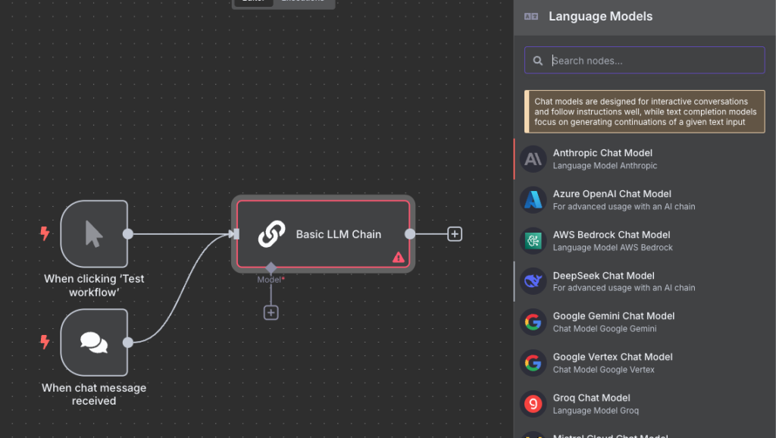Click the Groq Chat Model icon
Image resolution: width=776 pixels, height=438 pixels.
pos(533,404)
